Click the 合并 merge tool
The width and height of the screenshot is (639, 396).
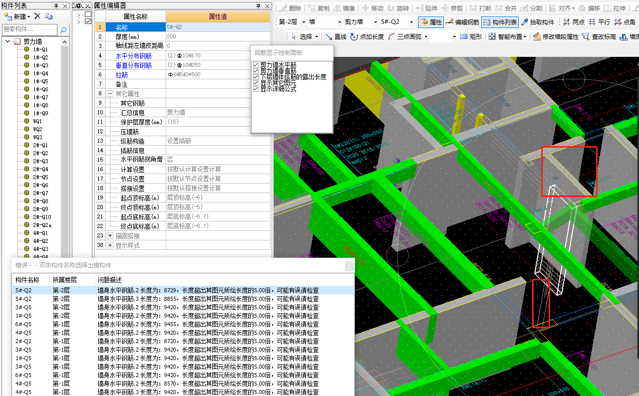tap(506, 8)
